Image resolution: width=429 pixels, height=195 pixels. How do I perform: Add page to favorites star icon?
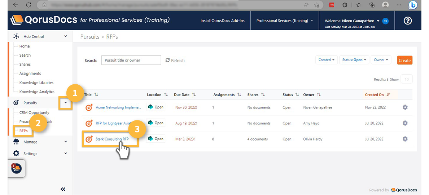click(317, 5)
